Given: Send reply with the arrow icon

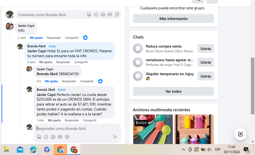Looking at the screenshot, I should pyautogui.click(x=115, y=137).
